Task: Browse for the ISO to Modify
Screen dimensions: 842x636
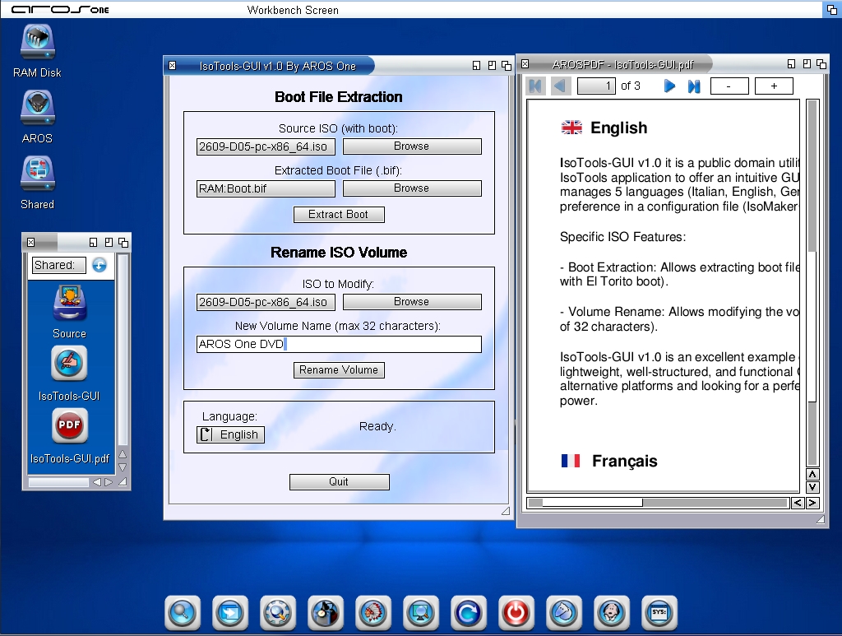Action: tap(412, 302)
